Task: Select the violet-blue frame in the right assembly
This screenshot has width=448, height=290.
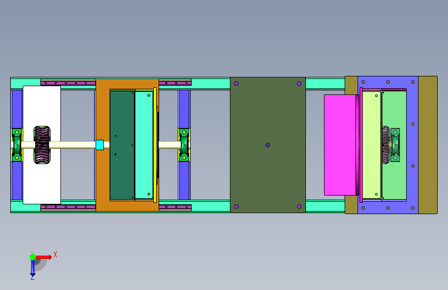Action: coord(412,145)
